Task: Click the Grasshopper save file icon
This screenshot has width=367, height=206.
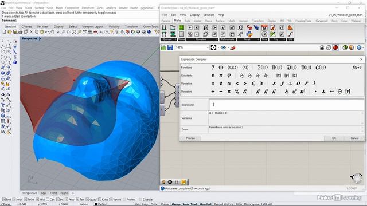Action: tap(170, 47)
